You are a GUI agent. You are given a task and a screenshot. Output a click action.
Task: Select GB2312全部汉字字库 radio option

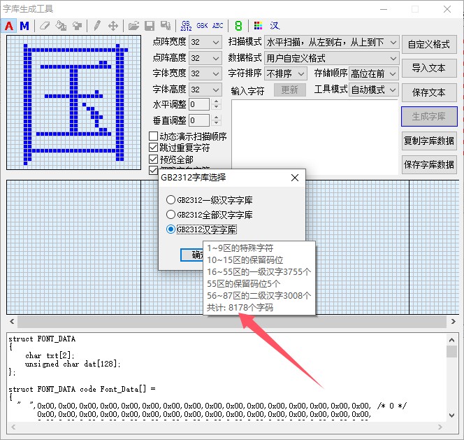click(x=209, y=215)
